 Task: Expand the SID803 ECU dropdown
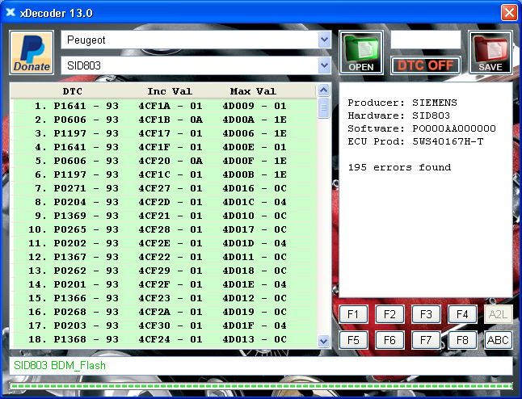click(324, 65)
